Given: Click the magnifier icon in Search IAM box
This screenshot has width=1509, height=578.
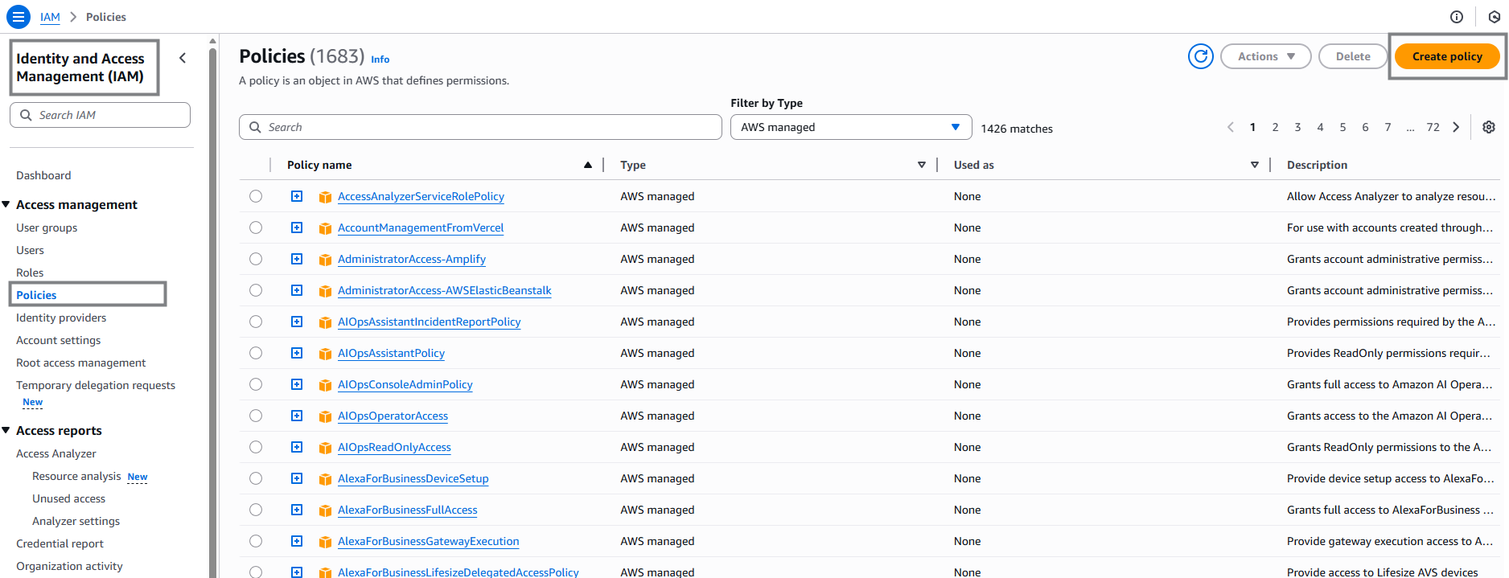Looking at the screenshot, I should [x=26, y=115].
